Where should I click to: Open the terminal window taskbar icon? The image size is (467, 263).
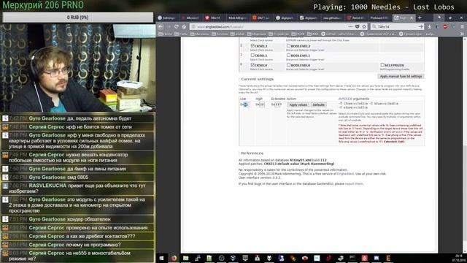[352, 258]
